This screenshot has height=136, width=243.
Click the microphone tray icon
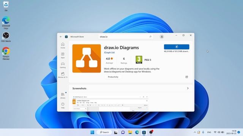(x=203, y=132)
